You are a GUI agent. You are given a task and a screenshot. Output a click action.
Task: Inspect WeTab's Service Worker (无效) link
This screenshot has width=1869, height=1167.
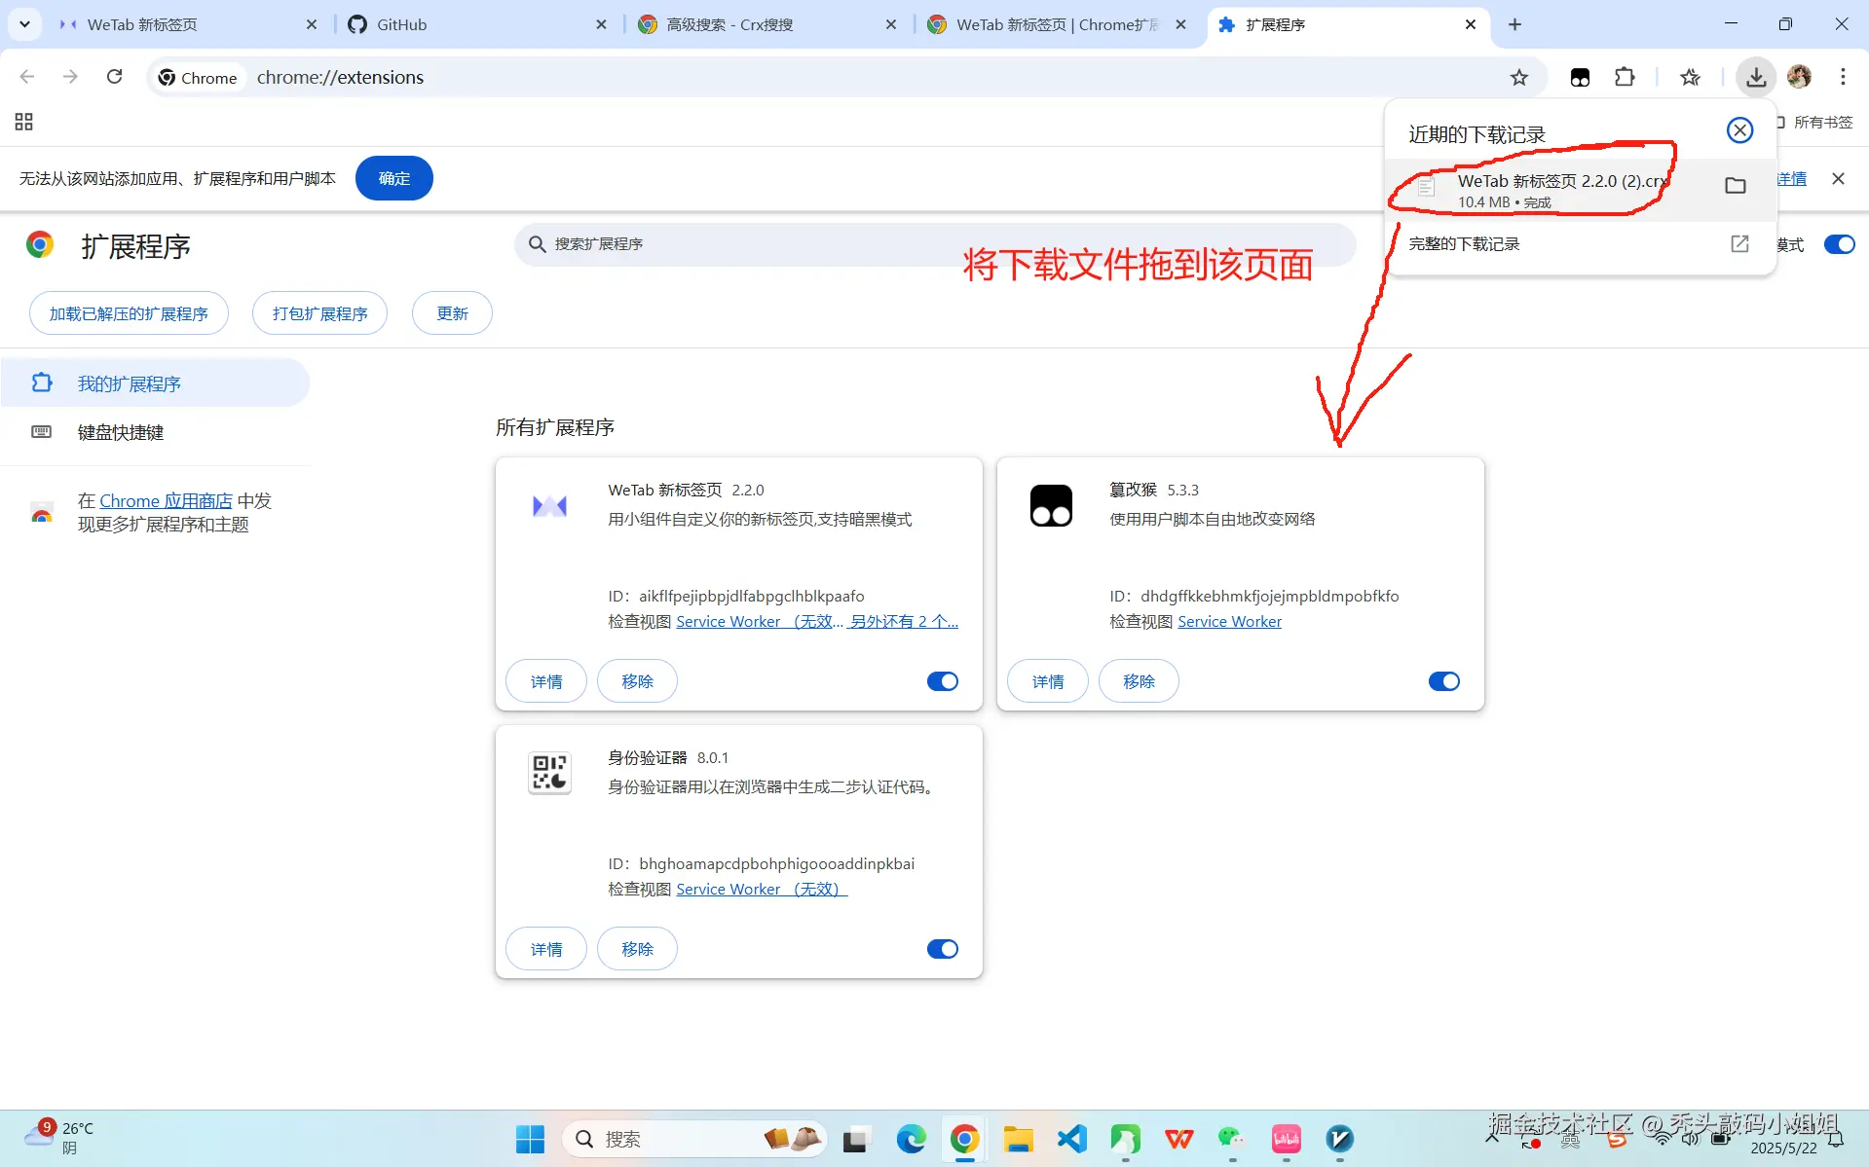point(760,622)
